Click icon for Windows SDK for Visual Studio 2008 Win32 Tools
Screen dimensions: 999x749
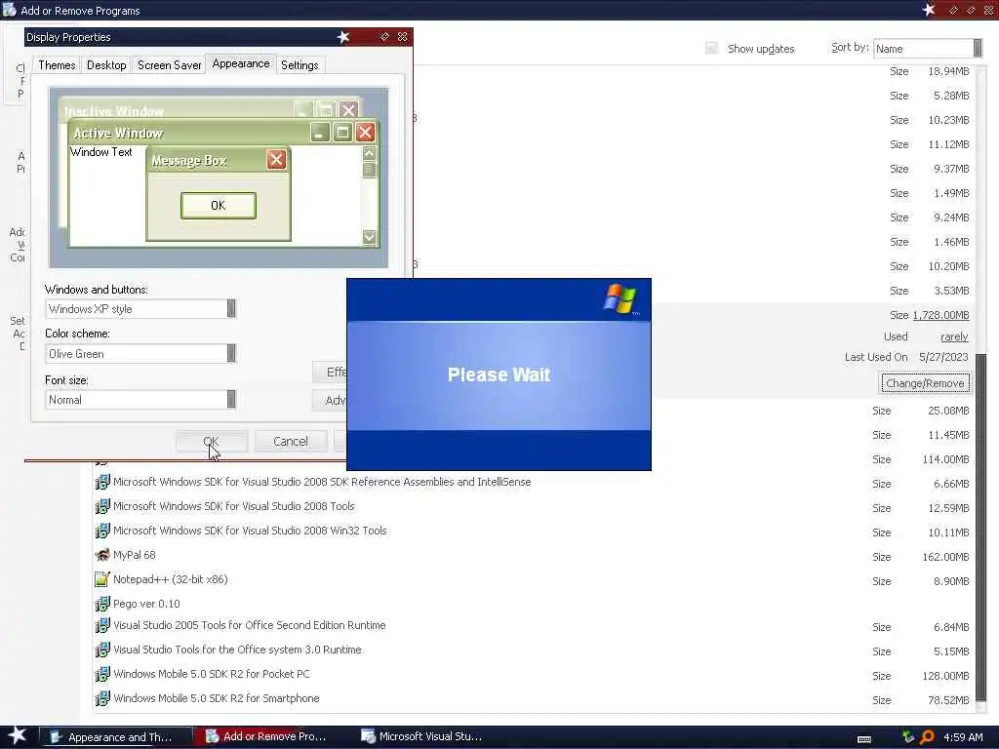click(101, 531)
